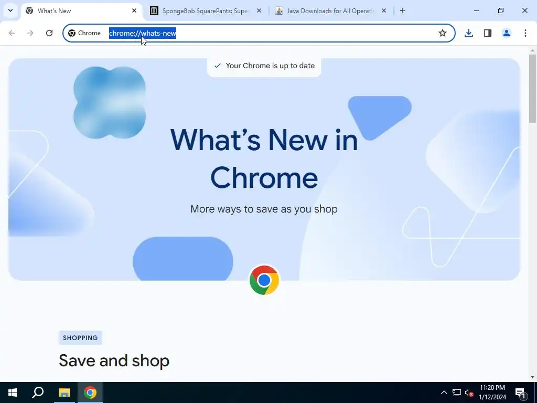The image size is (537, 403).
Task: Close the SpongeBob SquarePants tab
Action: tap(259, 10)
